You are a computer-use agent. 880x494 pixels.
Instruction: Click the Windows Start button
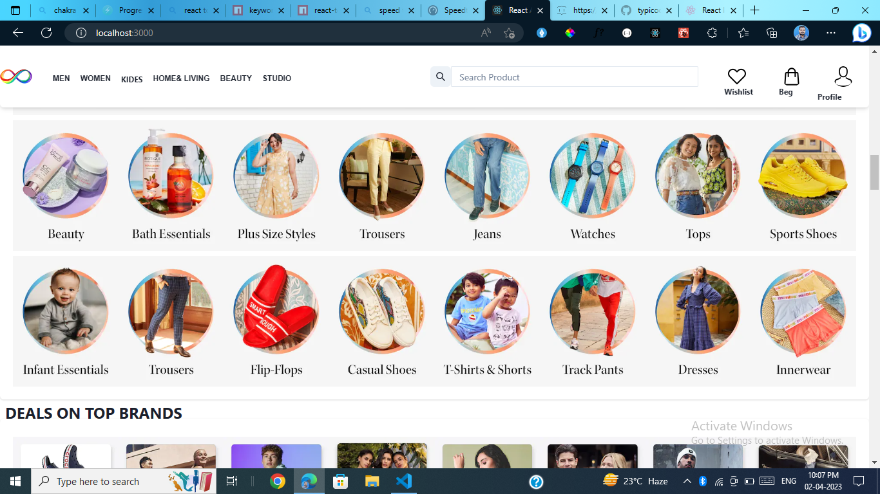pos(15,481)
